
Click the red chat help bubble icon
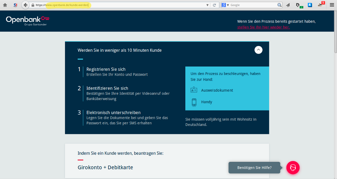point(293,168)
